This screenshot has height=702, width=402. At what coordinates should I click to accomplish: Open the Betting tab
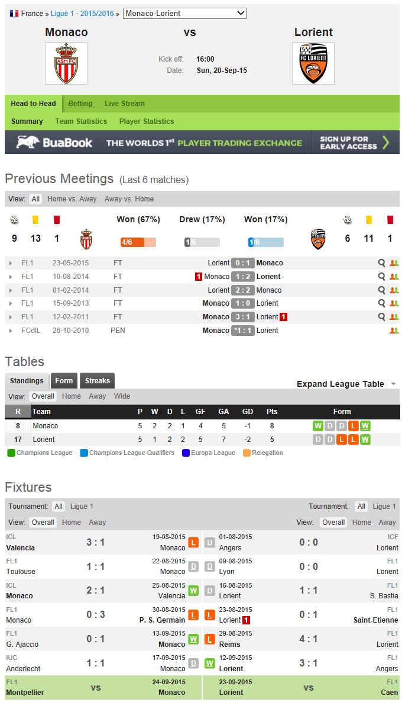click(x=80, y=104)
